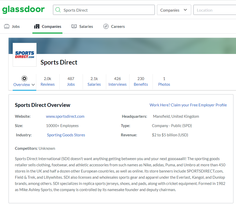
Task: Click the Overview target icon
Action: click(24, 79)
